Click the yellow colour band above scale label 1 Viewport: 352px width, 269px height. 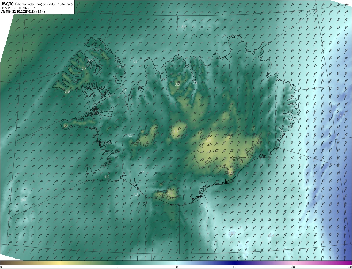point(59,263)
